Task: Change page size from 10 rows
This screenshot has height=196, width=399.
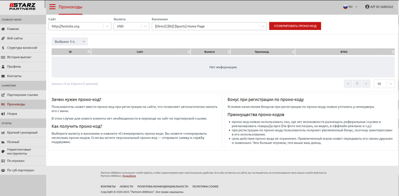Action: click(x=384, y=84)
